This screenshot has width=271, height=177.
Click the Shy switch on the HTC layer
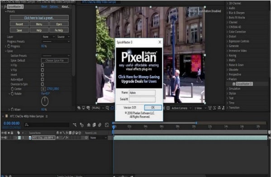(57, 138)
